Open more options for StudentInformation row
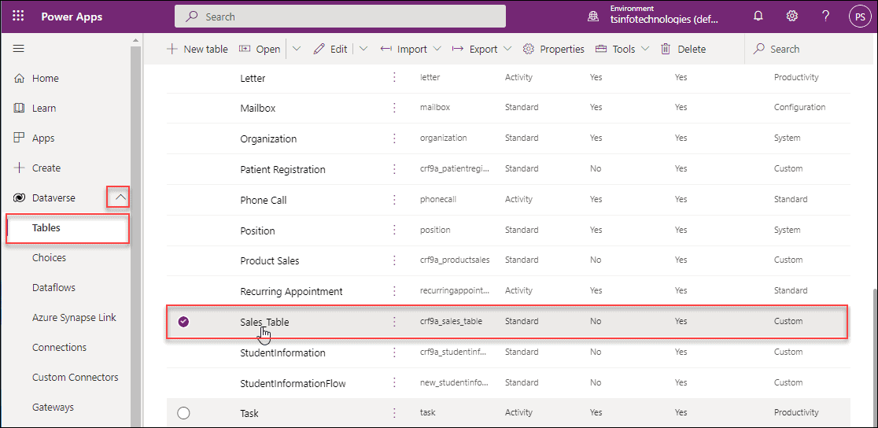 click(395, 352)
